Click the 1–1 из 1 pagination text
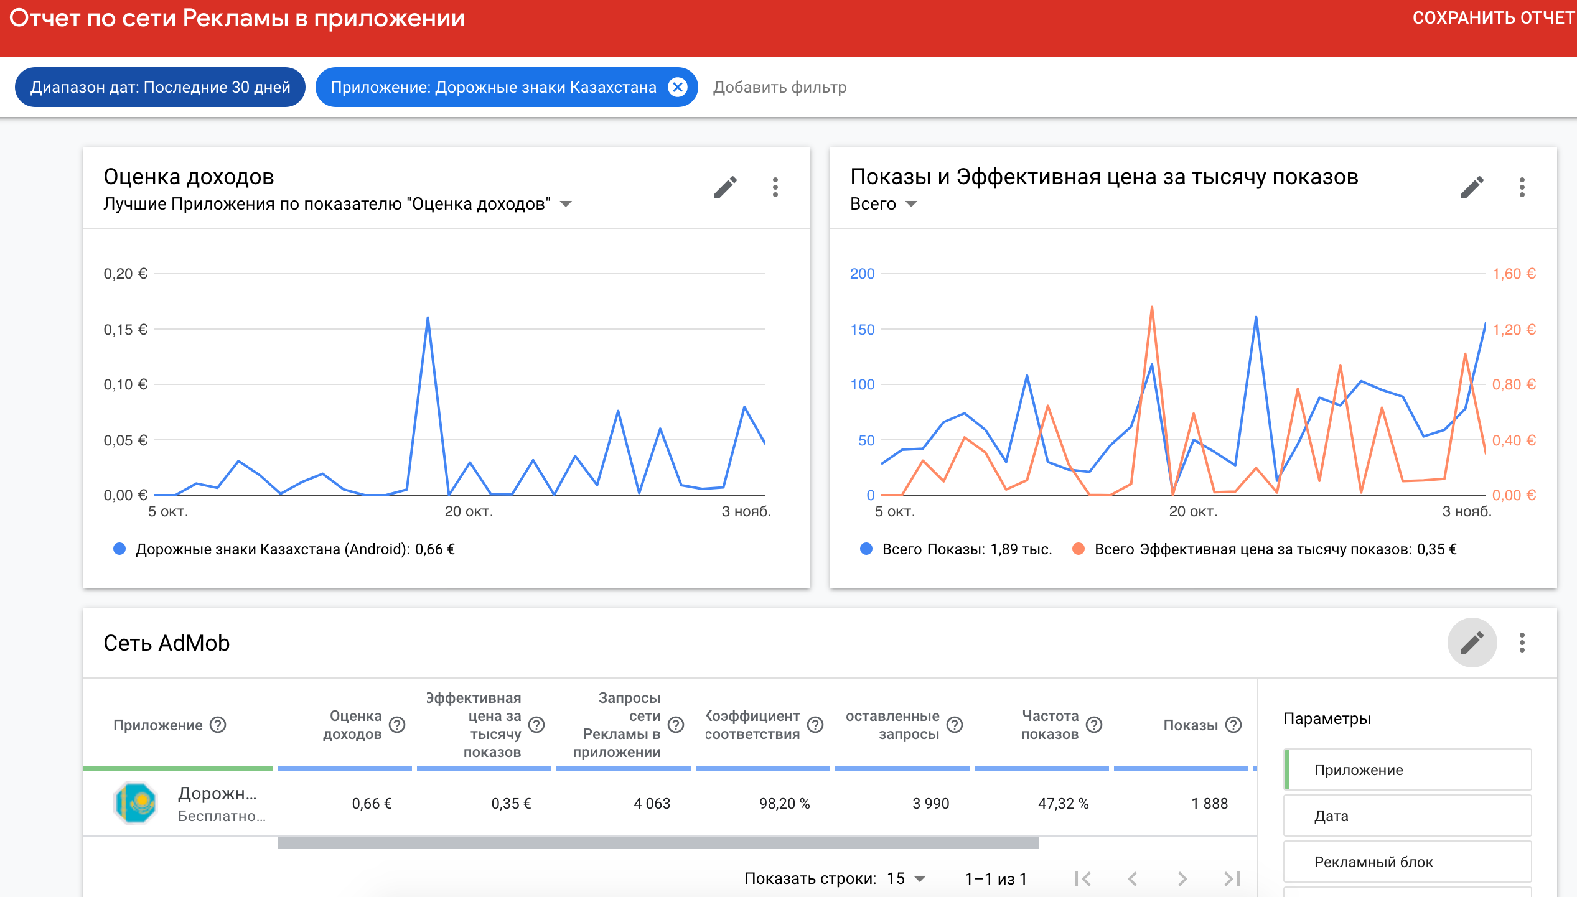This screenshot has height=897, width=1577. coord(996,878)
